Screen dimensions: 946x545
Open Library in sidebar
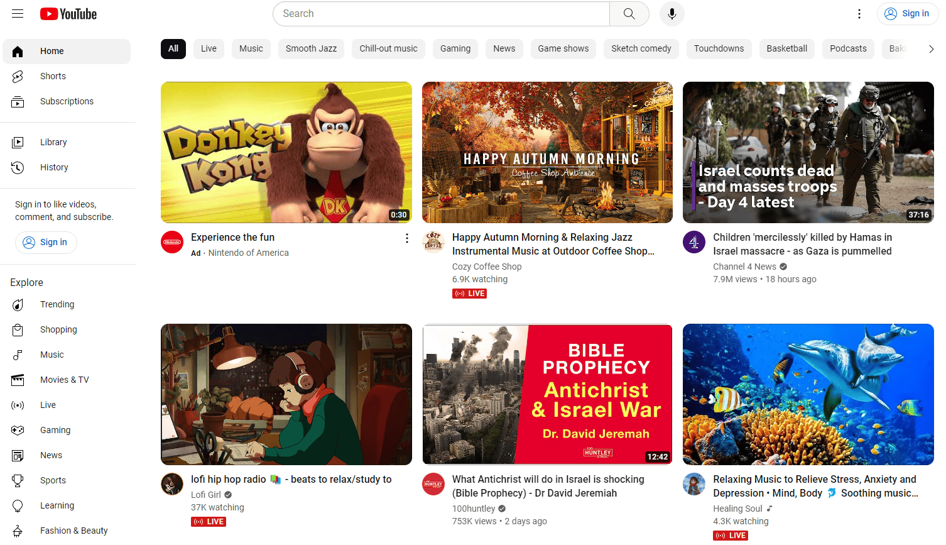click(67, 142)
